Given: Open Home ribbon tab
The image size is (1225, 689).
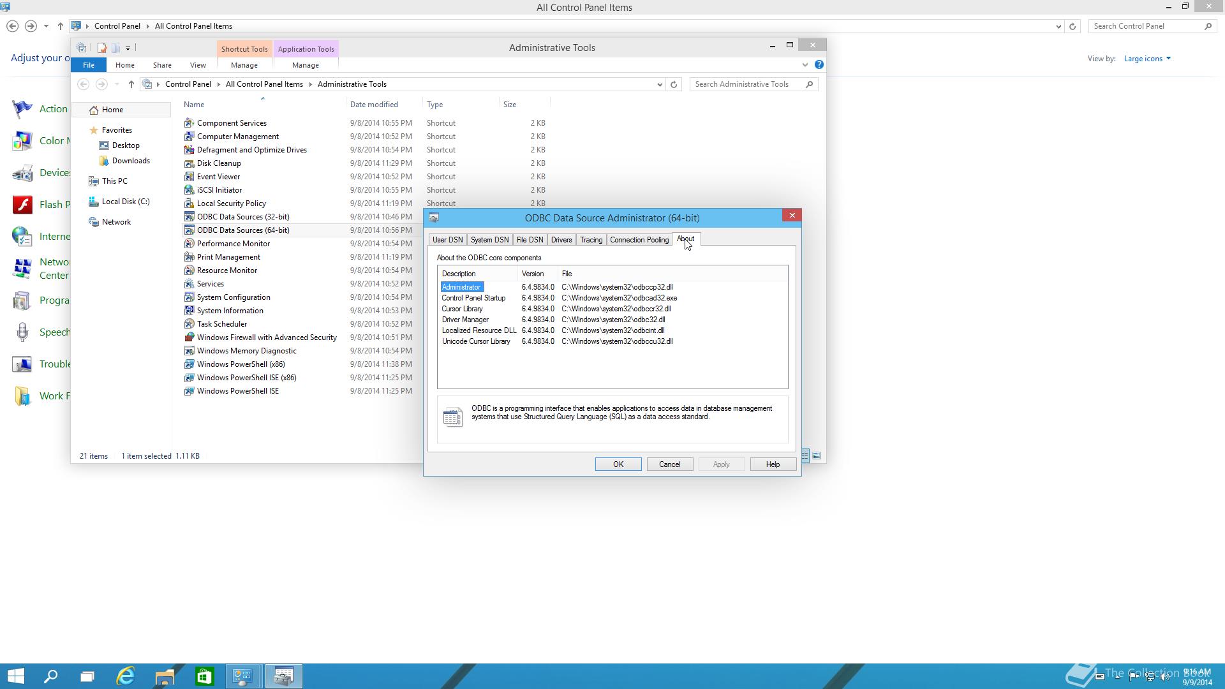Looking at the screenshot, I should pyautogui.click(x=125, y=65).
